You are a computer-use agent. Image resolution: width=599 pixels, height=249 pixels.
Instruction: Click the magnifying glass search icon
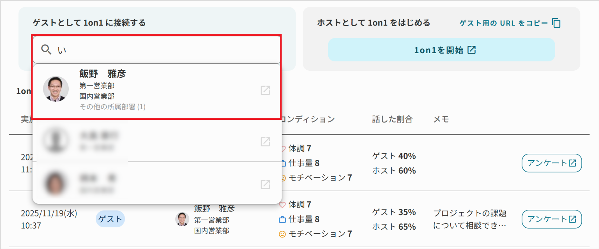[46, 49]
